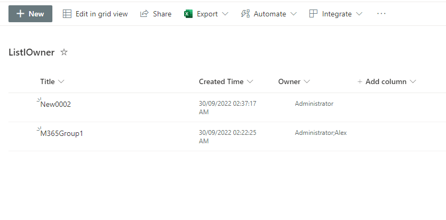Click Administrator owner in New0002 row

pyautogui.click(x=314, y=104)
